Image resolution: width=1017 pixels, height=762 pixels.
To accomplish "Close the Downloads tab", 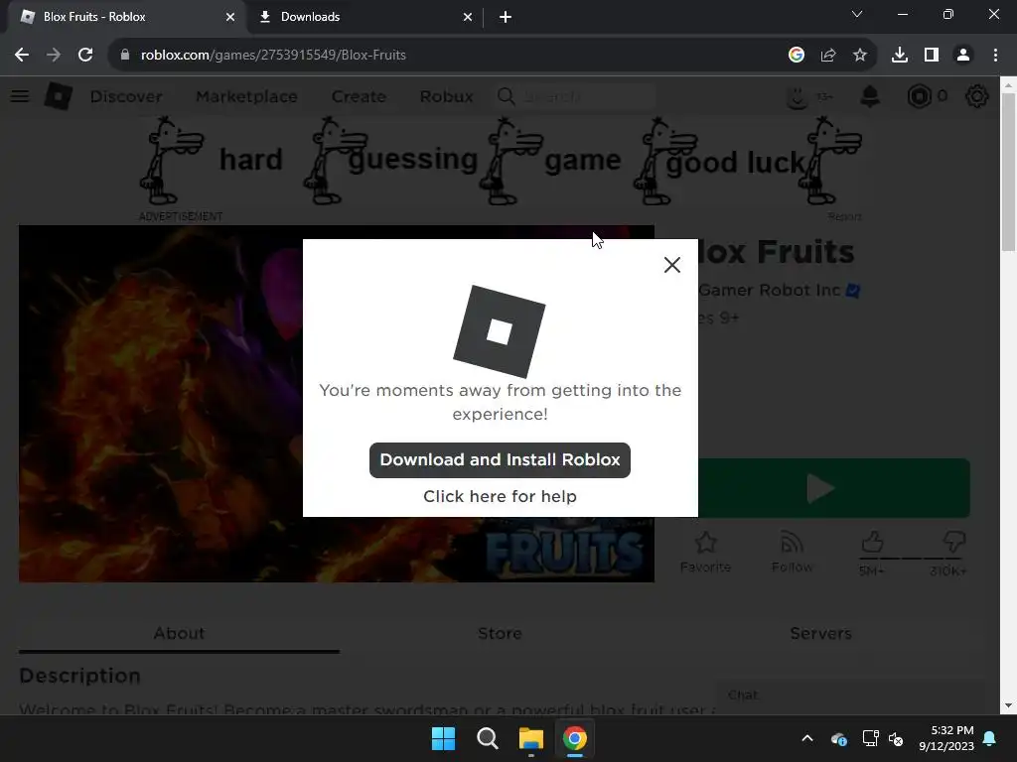I will point(468,17).
